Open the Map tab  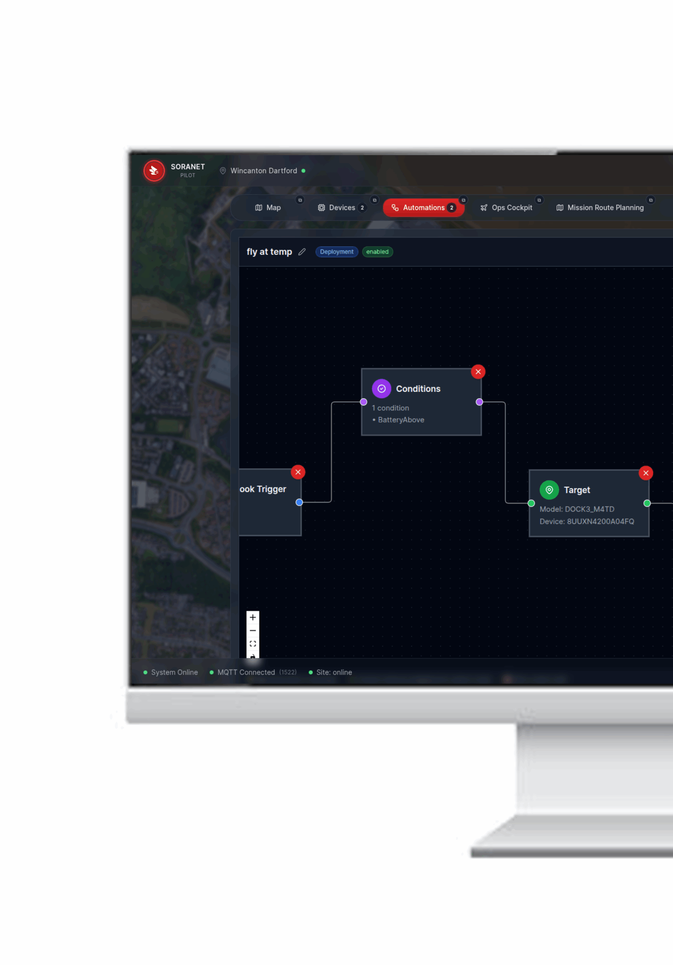tap(268, 208)
